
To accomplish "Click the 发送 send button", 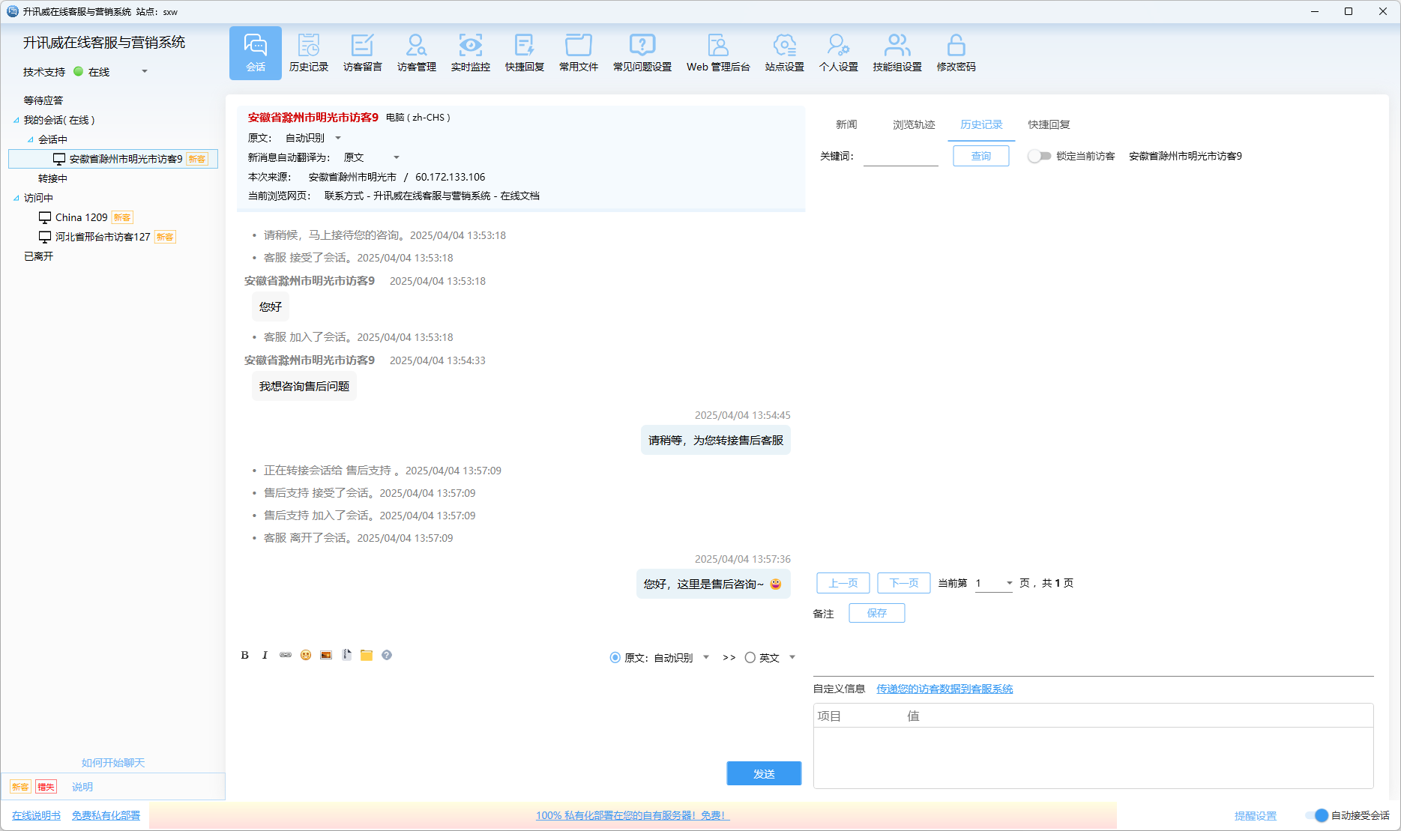I will click(x=764, y=773).
